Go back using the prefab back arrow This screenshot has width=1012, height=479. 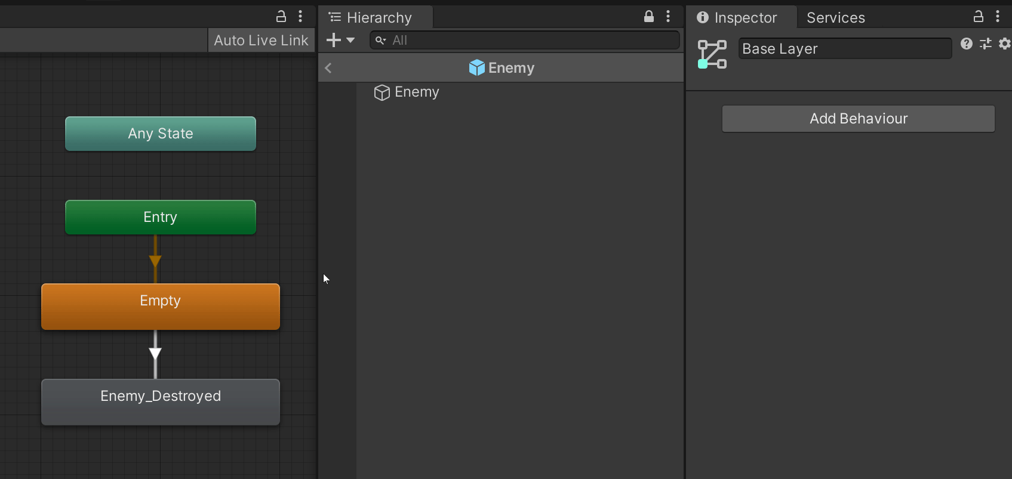[328, 68]
